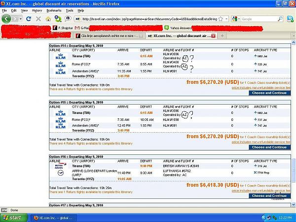Viewport: 296px width, 222px height.
Task: Click KLM logo in Option #14 Rome row
Action: pos(60,64)
